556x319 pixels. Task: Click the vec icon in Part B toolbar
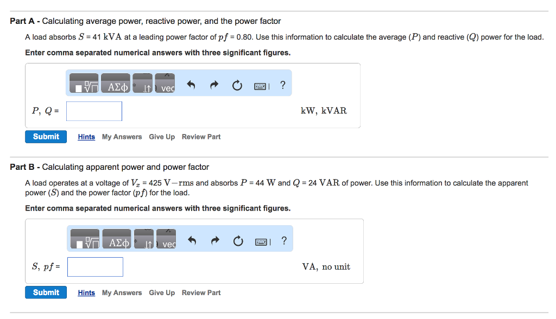coord(165,243)
